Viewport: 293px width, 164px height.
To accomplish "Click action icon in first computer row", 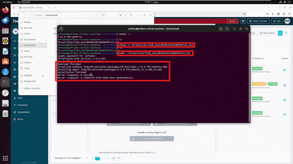I will click(285, 70).
